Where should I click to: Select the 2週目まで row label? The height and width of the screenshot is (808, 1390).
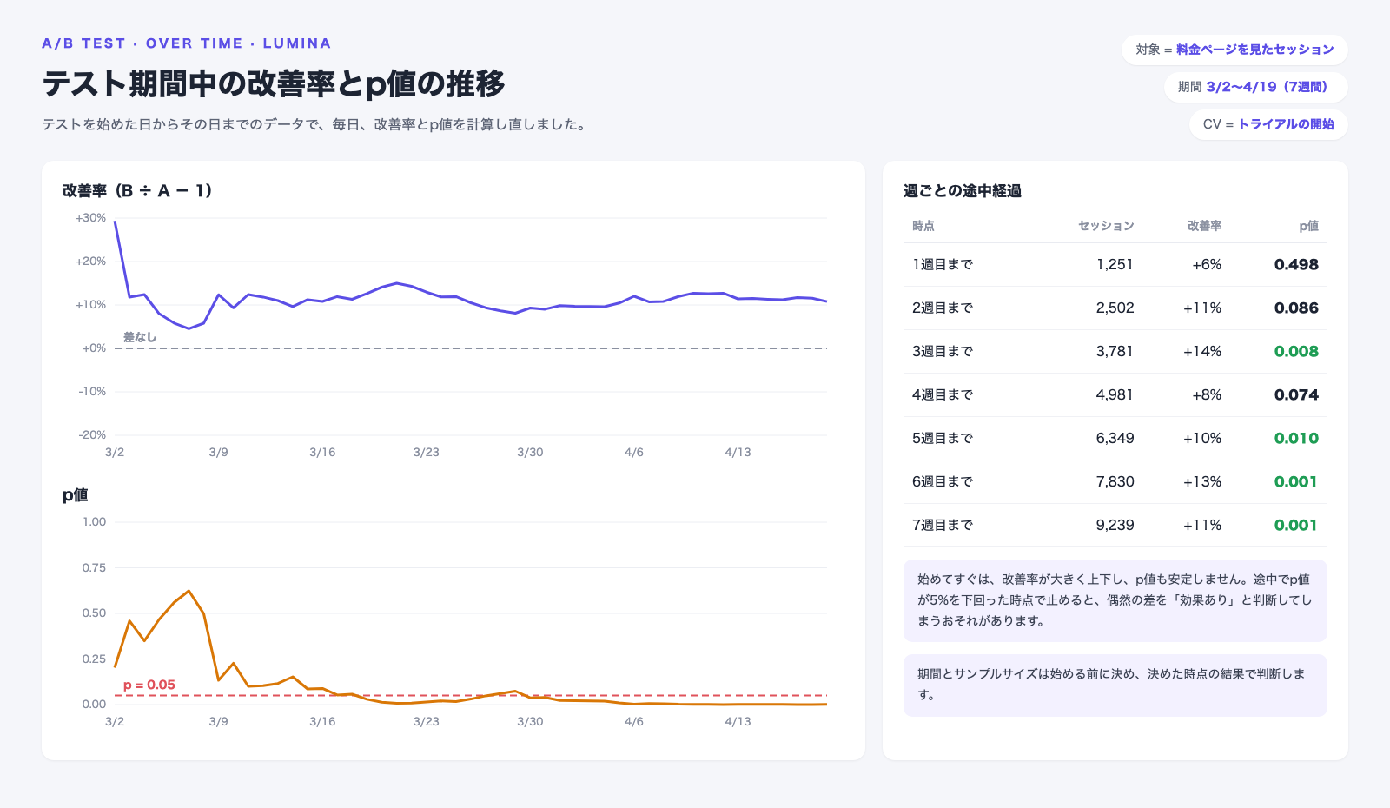(x=943, y=308)
